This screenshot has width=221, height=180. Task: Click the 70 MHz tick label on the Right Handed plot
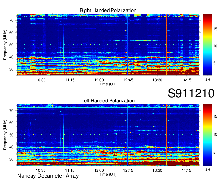click(12, 20)
